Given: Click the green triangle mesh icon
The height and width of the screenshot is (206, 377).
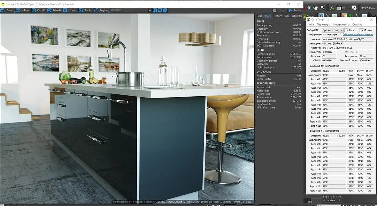Looking at the screenshot, I should click(332, 8).
